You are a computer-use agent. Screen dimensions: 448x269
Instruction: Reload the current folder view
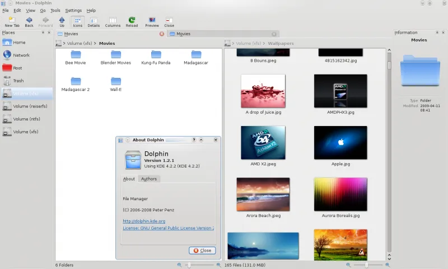coord(132,21)
